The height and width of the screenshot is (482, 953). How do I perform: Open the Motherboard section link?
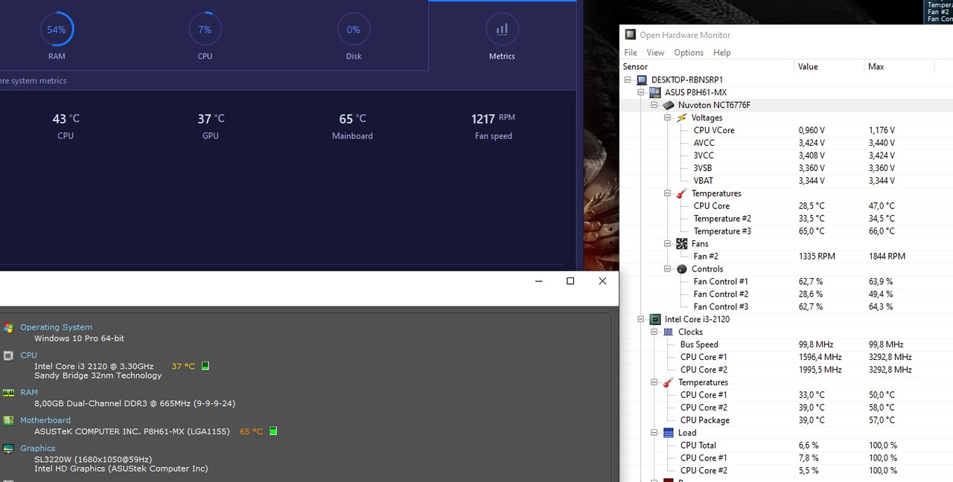pos(45,420)
